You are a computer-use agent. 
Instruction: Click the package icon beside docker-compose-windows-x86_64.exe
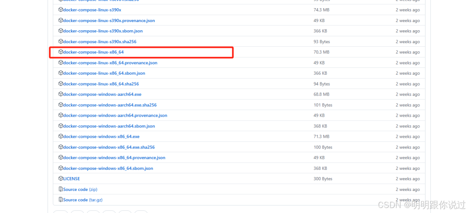point(61,137)
